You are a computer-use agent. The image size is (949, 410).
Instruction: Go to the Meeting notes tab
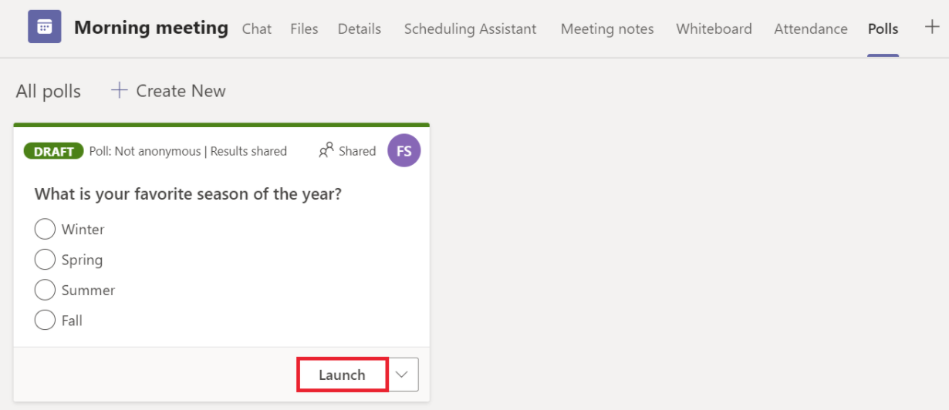coord(607,29)
